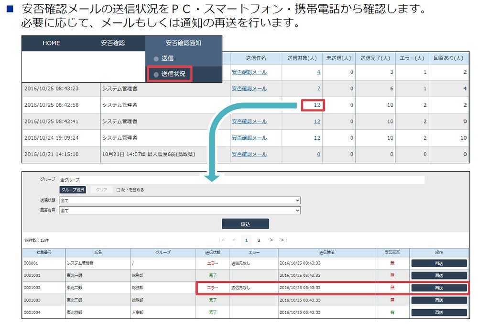
Task: Click 再送 for employee 0001003
Action: point(439,300)
